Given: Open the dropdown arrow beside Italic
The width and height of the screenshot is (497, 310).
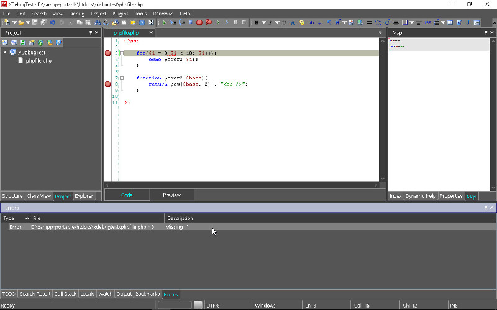Looking at the screenshot, I should click(277, 22).
